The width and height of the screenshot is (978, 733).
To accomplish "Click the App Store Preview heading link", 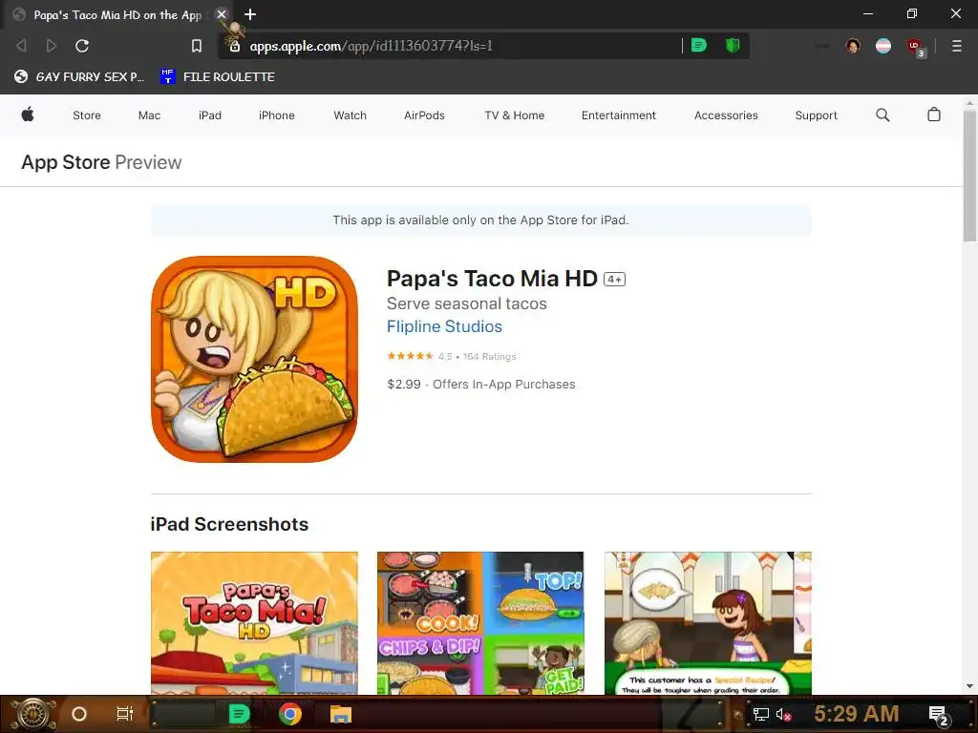I will coord(101,162).
